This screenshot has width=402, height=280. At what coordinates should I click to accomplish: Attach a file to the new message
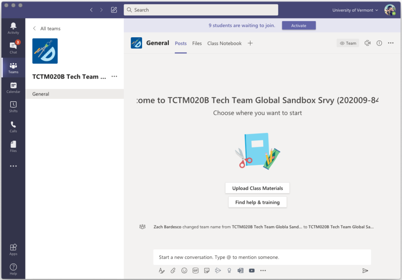click(x=173, y=270)
